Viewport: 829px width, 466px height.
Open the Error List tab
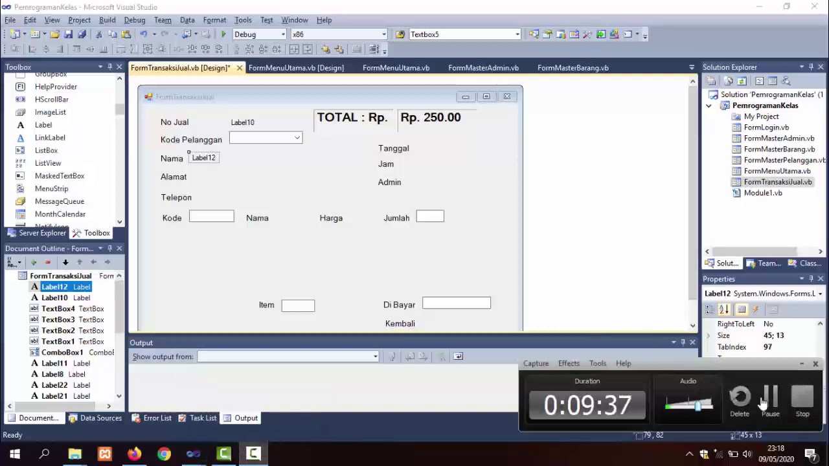(151, 418)
